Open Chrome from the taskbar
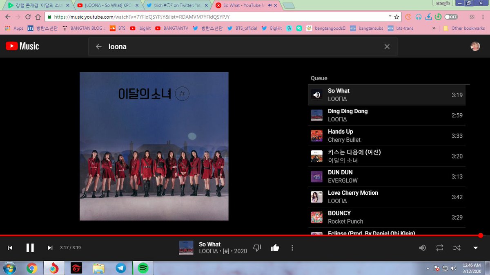490x275 pixels. [x=32, y=268]
